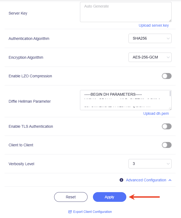Image resolution: width=181 pixels, height=218 pixels.
Task: Click inside the Diffie Hellman Parameter text box
Action: (124, 100)
